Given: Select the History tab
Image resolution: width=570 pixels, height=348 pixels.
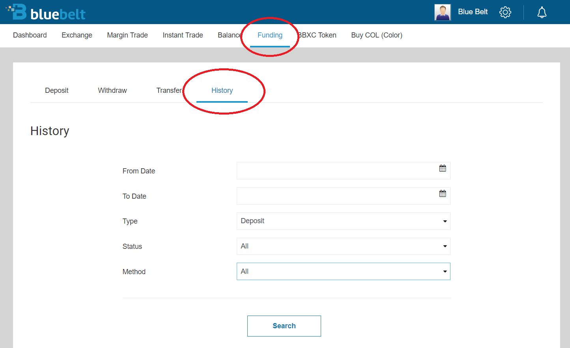Looking at the screenshot, I should [x=222, y=90].
